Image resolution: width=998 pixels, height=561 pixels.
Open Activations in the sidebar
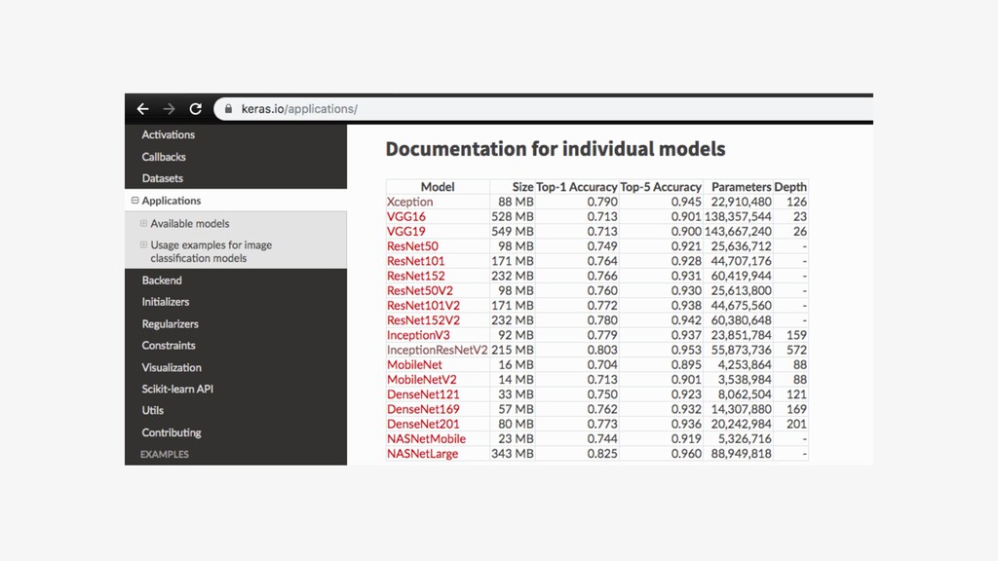coord(168,134)
